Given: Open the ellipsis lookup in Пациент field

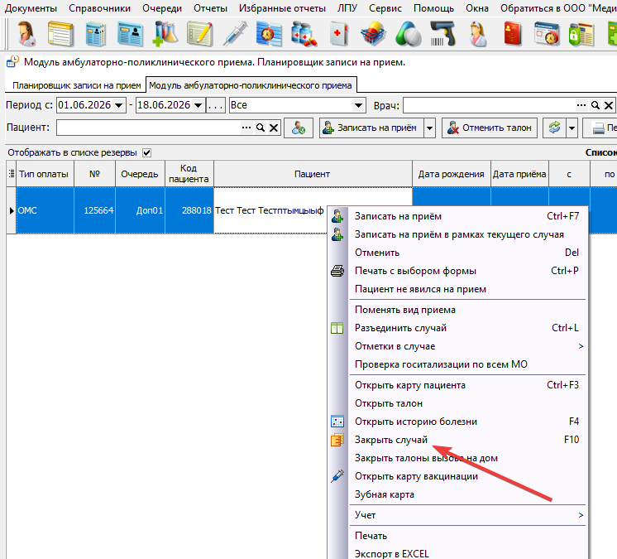Looking at the screenshot, I should coord(246,128).
